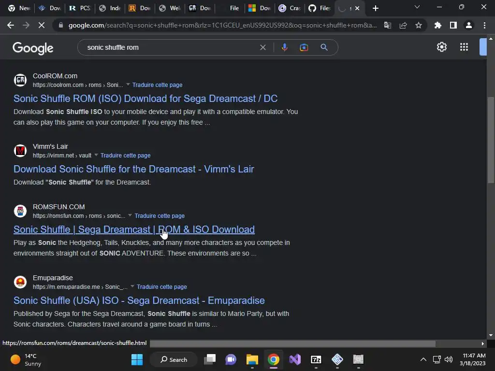Open the tab search chevron
Viewport: 495px width, 371px height.
(417, 7)
